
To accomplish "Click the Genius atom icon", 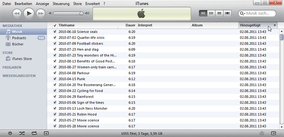I will [x=262, y=134].
